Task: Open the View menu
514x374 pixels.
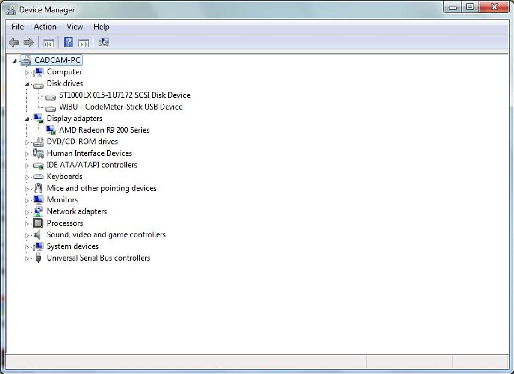Action: pyautogui.click(x=75, y=27)
